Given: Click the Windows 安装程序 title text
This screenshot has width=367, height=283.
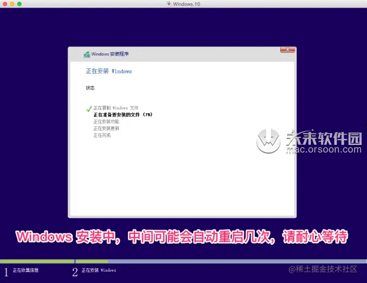Looking at the screenshot, I should (110, 54).
